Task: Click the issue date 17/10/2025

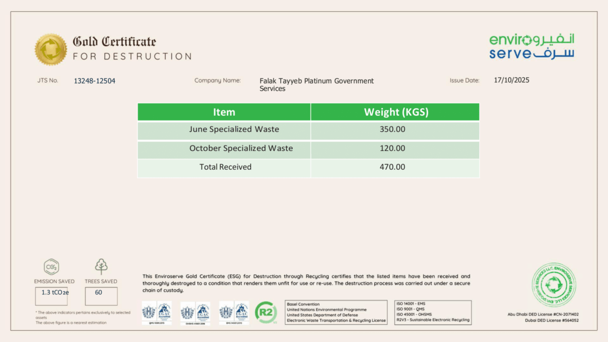Action: [x=511, y=80]
